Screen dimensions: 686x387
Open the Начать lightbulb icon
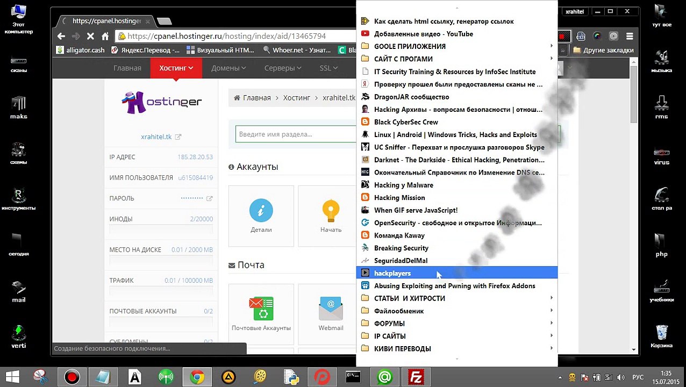pyautogui.click(x=331, y=216)
